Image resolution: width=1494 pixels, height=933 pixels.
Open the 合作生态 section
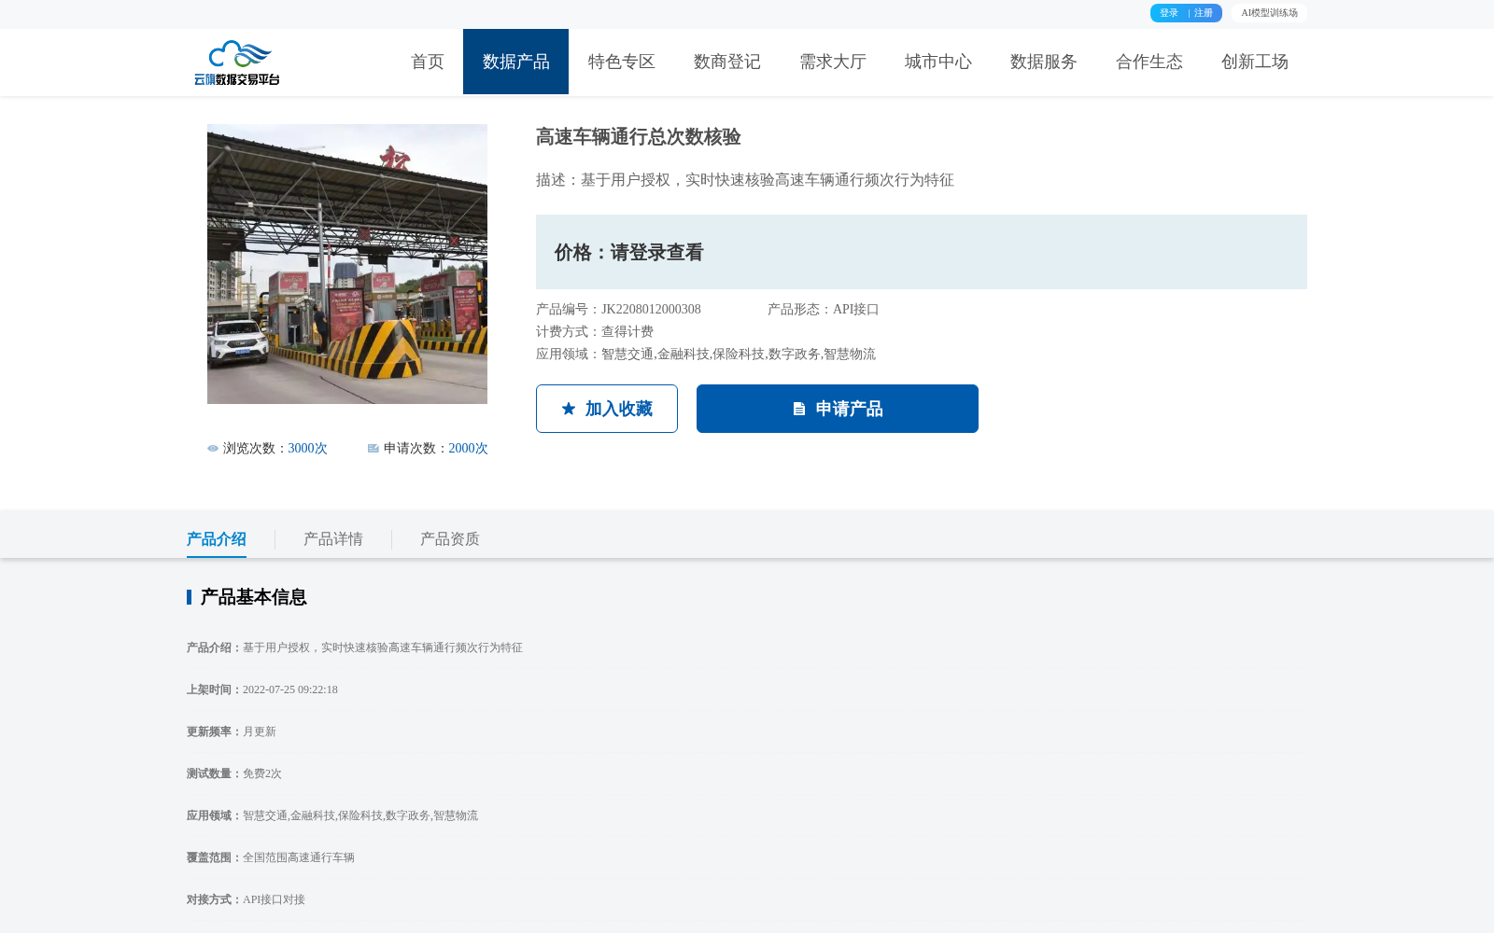1149,62
